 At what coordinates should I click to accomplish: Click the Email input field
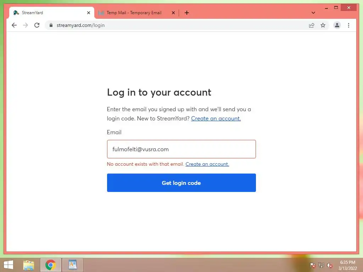(x=181, y=149)
